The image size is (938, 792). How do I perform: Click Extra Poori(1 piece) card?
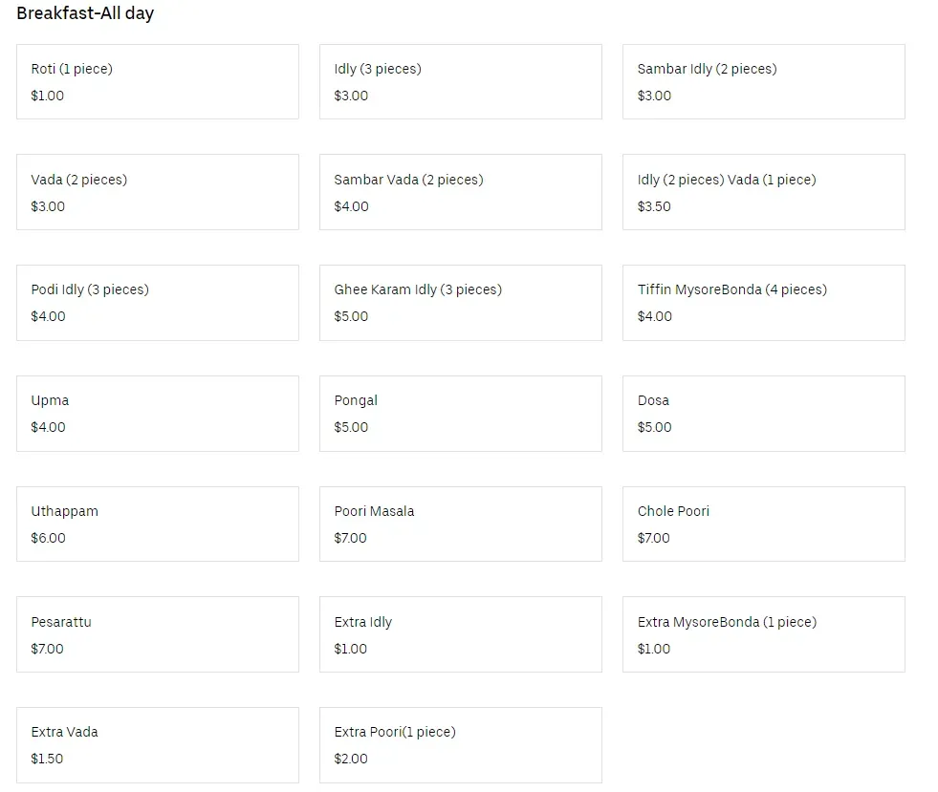(x=460, y=745)
